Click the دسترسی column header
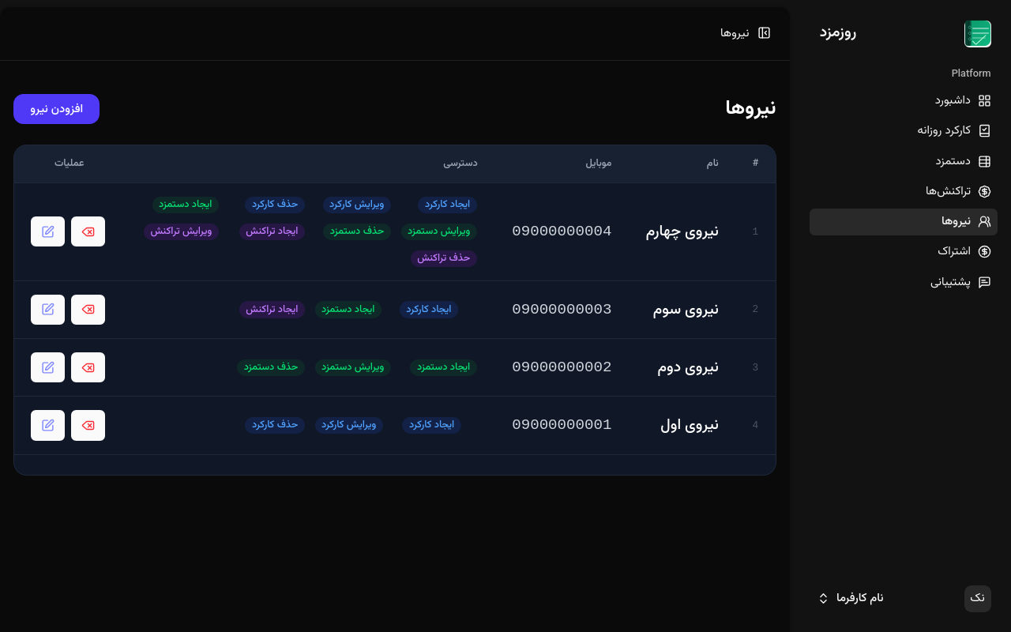Screen dimensions: 1011x632 pos(460,163)
